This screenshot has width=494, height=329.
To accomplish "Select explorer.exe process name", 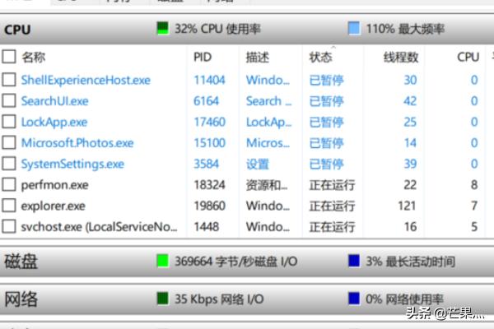I will click(54, 206).
